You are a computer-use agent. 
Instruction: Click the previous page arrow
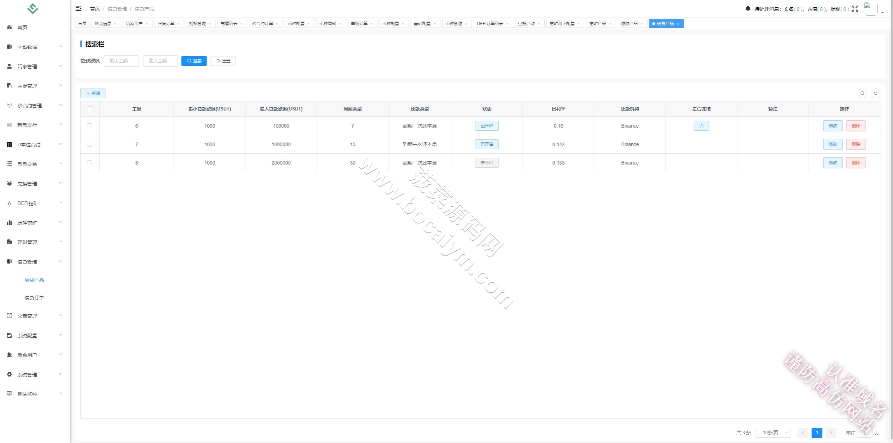click(803, 433)
